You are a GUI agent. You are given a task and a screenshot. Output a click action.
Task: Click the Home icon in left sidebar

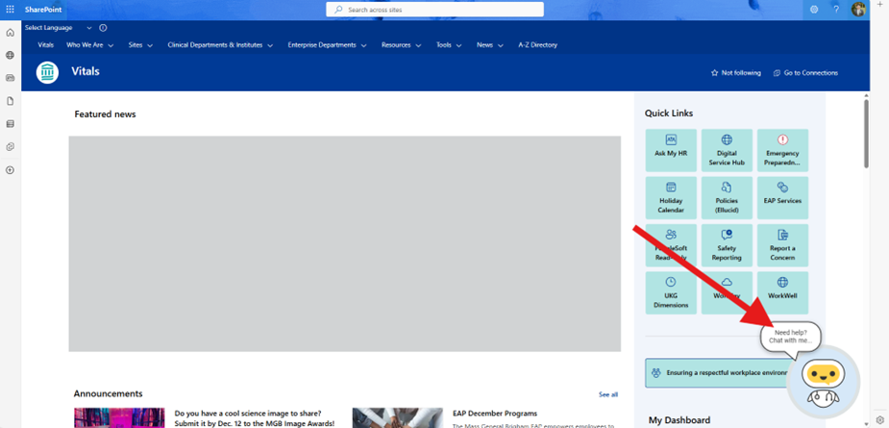point(11,33)
